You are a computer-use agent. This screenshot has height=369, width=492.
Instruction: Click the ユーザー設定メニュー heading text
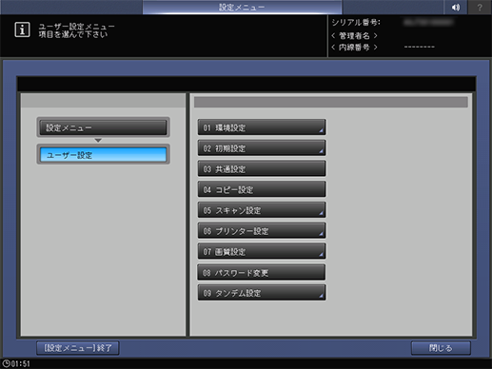pos(76,27)
